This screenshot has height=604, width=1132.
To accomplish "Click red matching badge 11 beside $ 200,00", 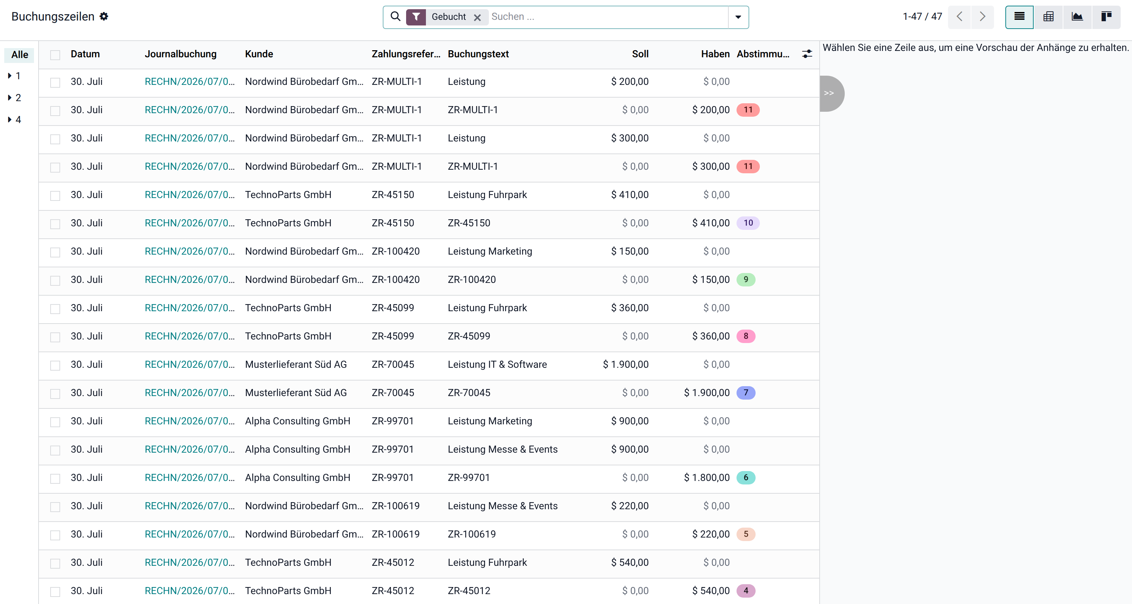I will pyautogui.click(x=748, y=110).
